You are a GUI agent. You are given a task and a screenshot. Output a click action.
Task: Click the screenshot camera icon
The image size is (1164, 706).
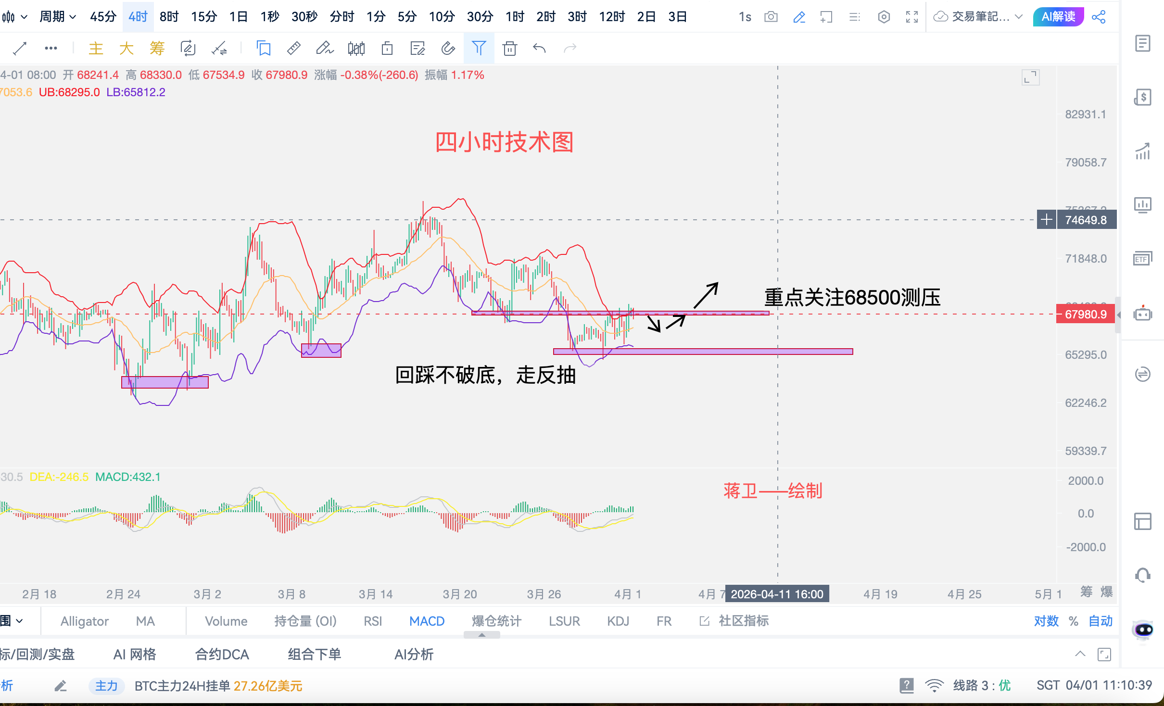[x=771, y=17]
